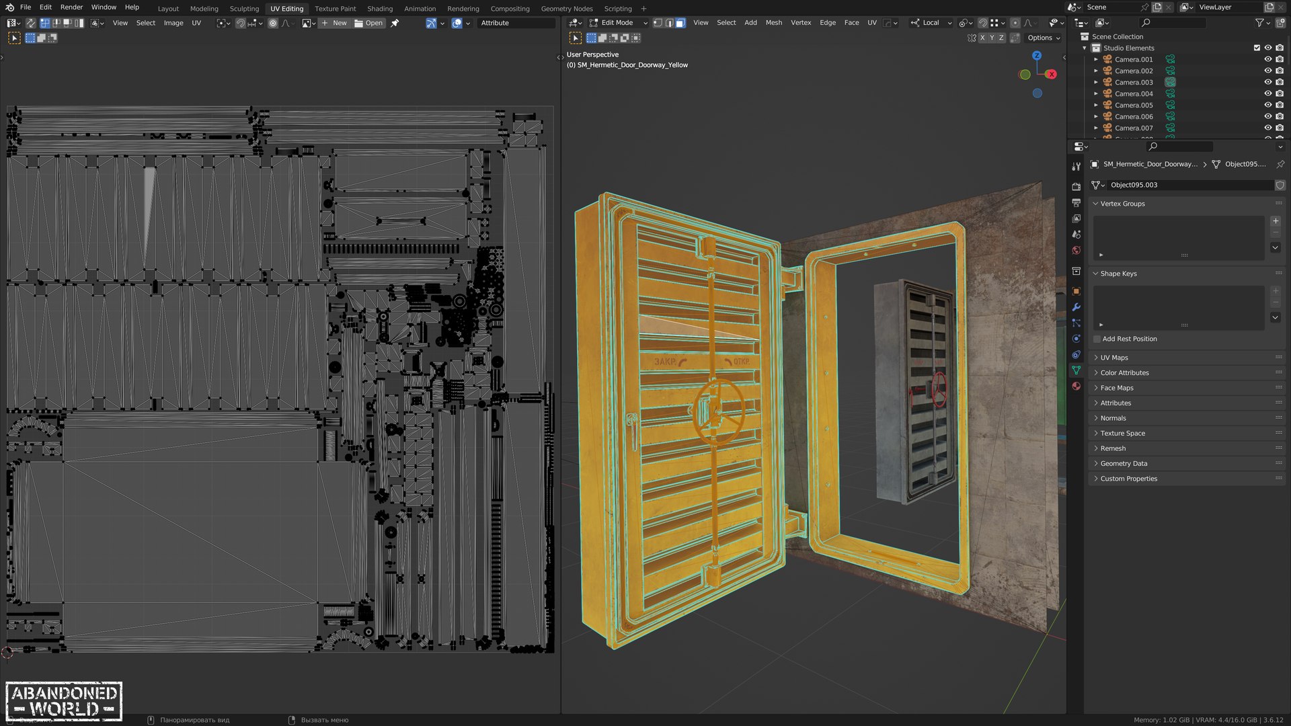Click the Open image button
This screenshot has height=726, width=1291.
coord(368,23)
